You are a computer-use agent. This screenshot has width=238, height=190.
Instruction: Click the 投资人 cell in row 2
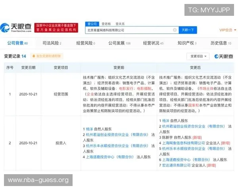click(x=61, y=143)
